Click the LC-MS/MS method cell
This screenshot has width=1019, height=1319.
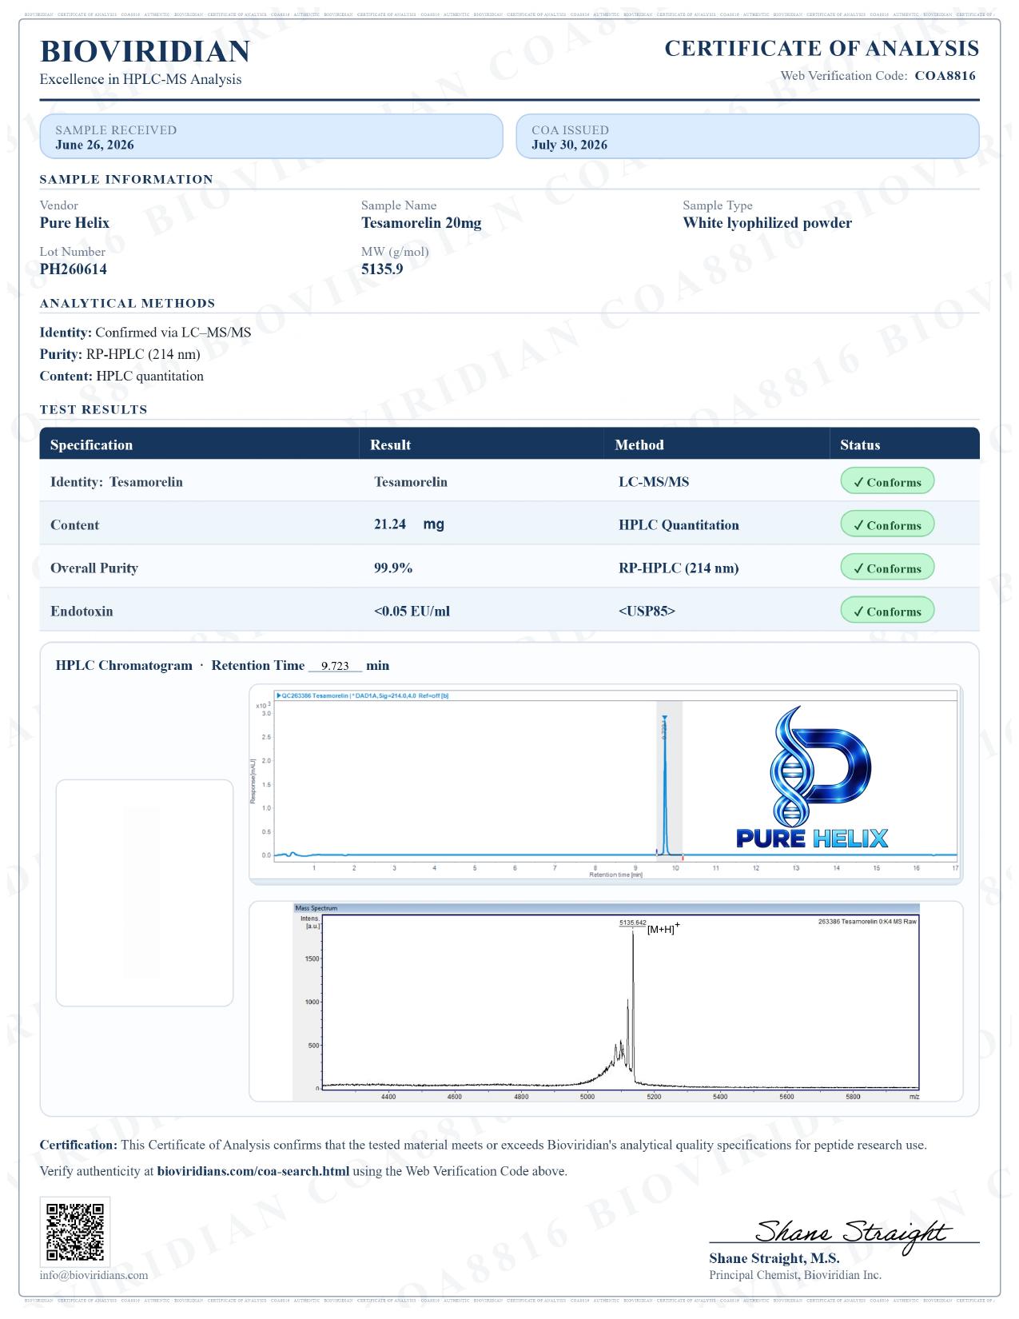(654, 482)
